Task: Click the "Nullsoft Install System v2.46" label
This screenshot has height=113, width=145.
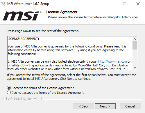Action: click(22, 99)
